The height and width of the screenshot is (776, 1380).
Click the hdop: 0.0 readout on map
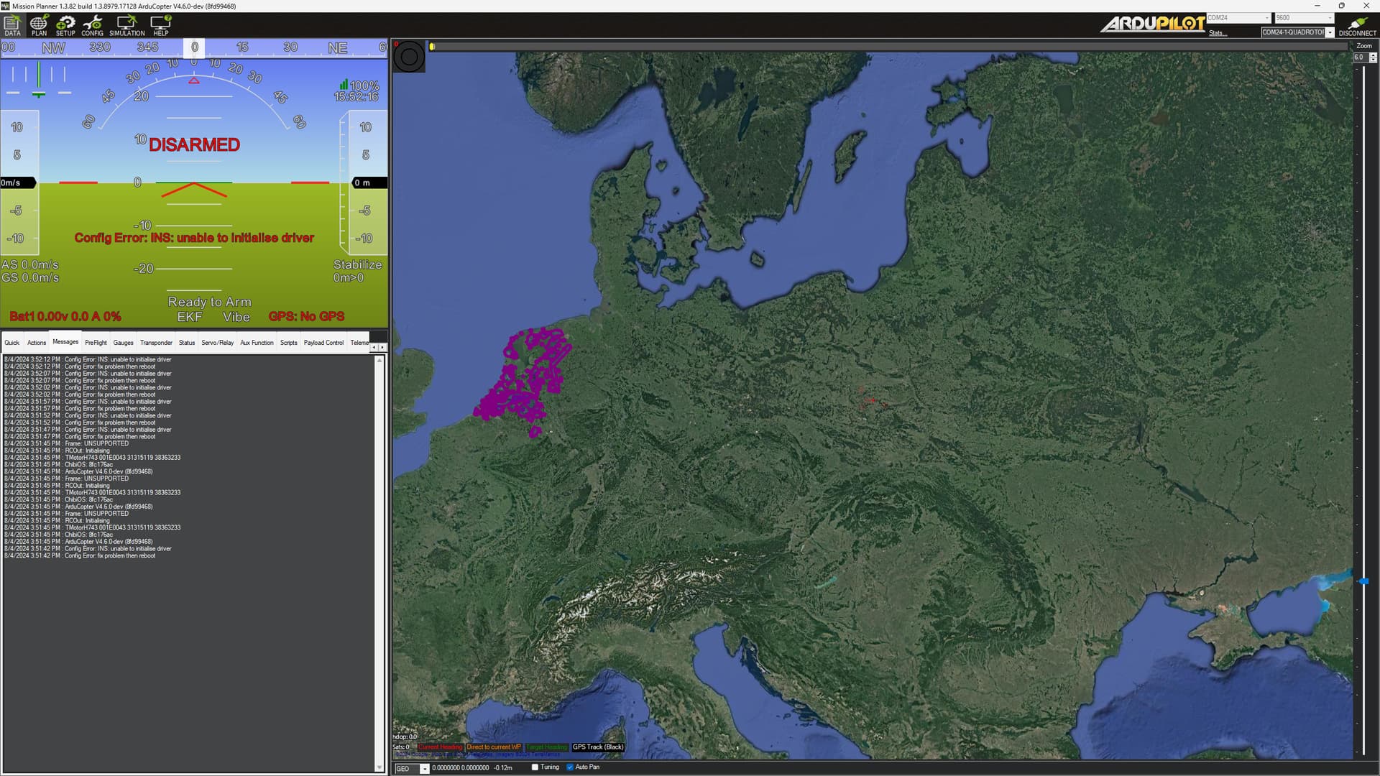(405, 737)
